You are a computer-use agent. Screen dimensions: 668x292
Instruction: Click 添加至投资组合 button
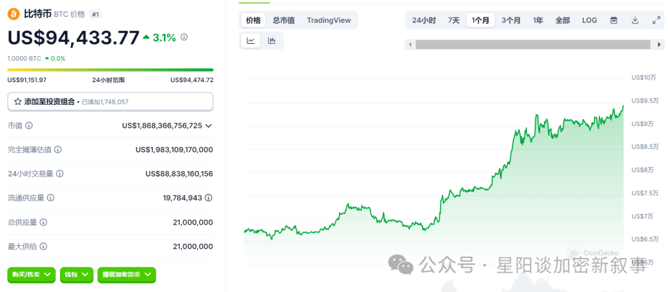(110, 101)
